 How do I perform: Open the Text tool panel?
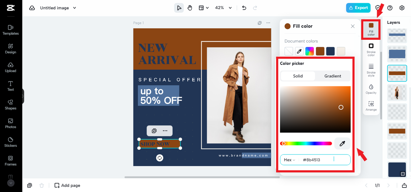(11, 86)
